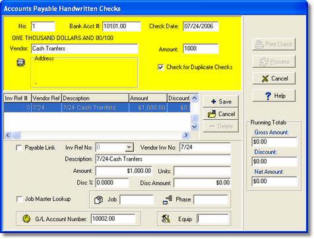Click the horizontal scrollbar thumb of grid
314x239 pixels.
pyautogui.click(x=16, y=135)
